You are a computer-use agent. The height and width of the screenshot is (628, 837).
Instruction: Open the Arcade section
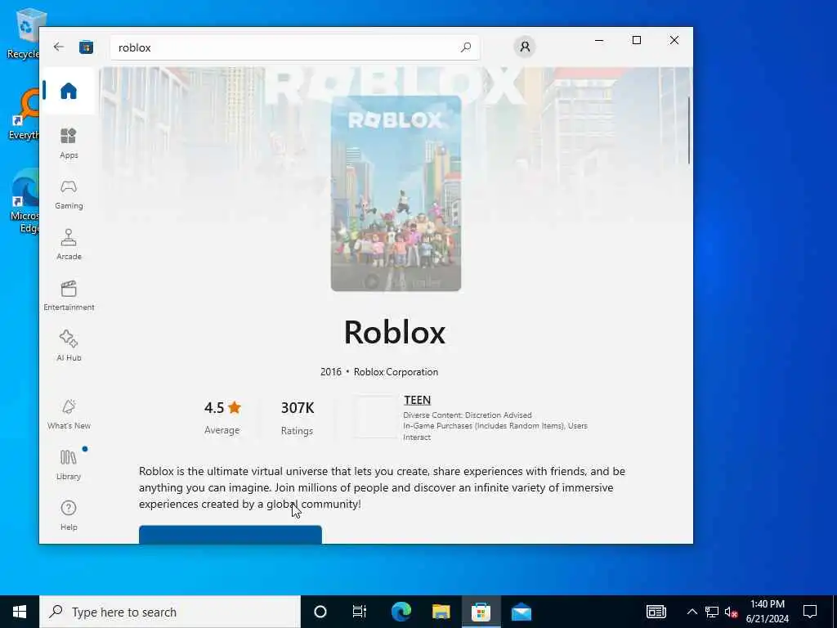pyautogui.click(x=69, y=244)
